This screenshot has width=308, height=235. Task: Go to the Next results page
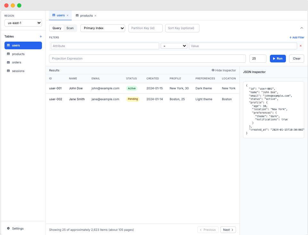(x=228, y=230)
